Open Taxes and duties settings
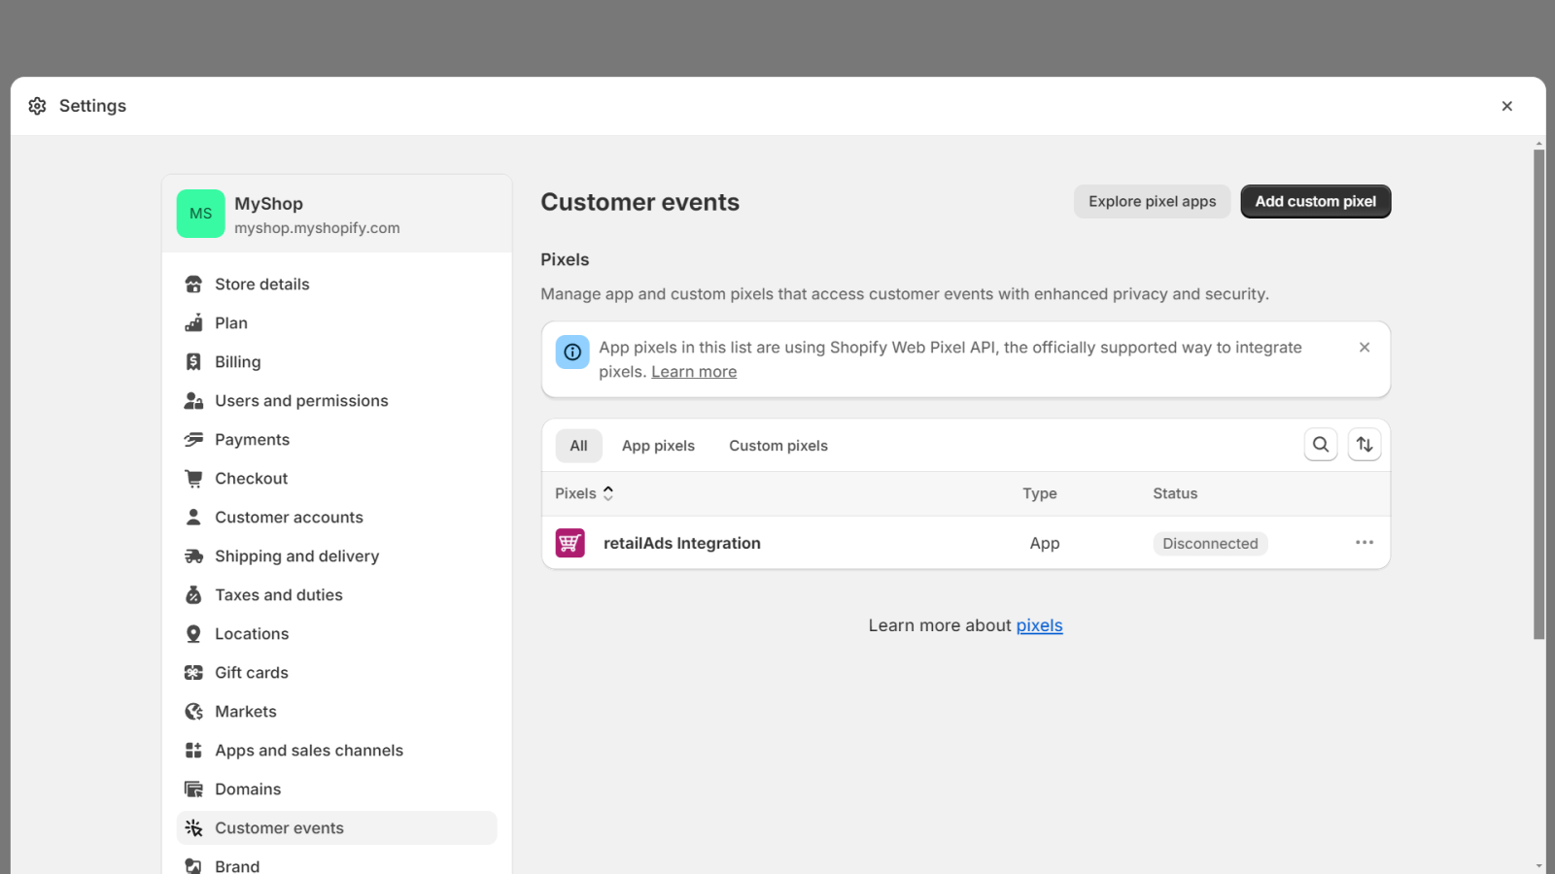The image size is (1555, 874). (x=278, y=595)
